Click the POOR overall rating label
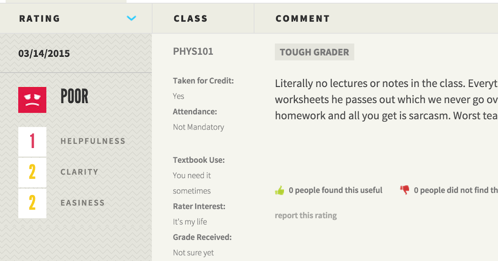Screen dimensions: 498x261 tap(74, 97)
